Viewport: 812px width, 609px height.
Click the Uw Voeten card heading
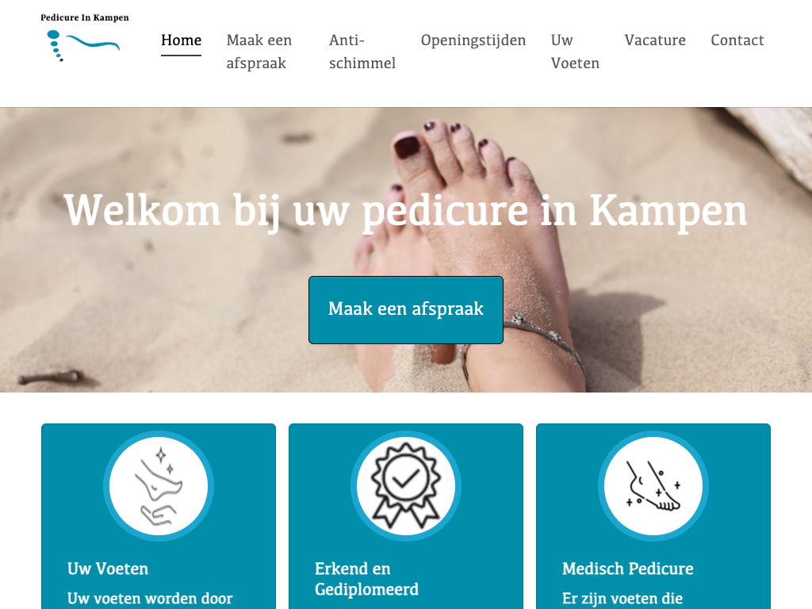[x=108, y=569]
